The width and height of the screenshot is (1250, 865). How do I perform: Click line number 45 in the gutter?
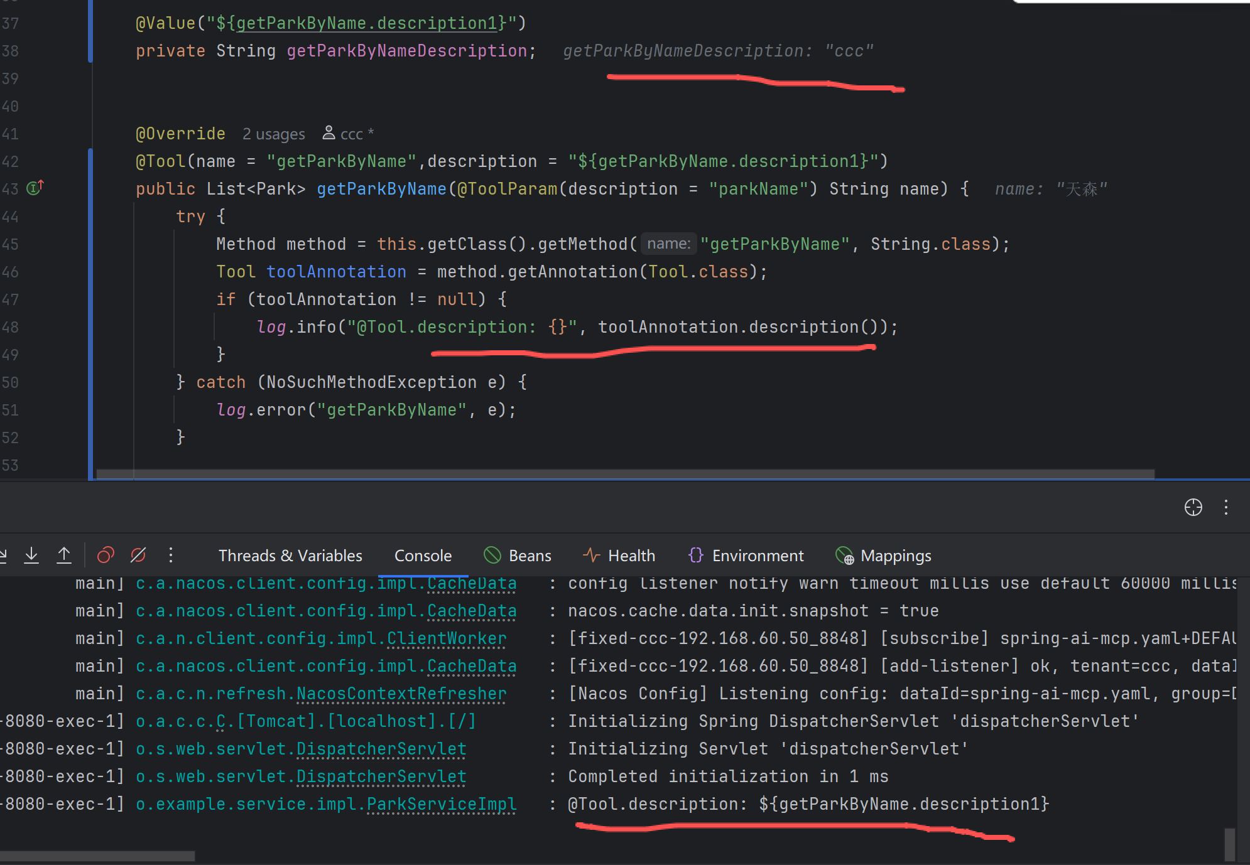[10, 244]
